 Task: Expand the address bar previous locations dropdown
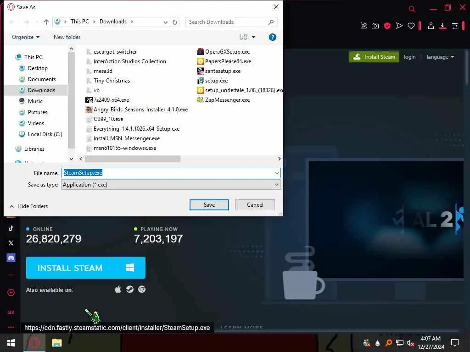coord(165,22)
